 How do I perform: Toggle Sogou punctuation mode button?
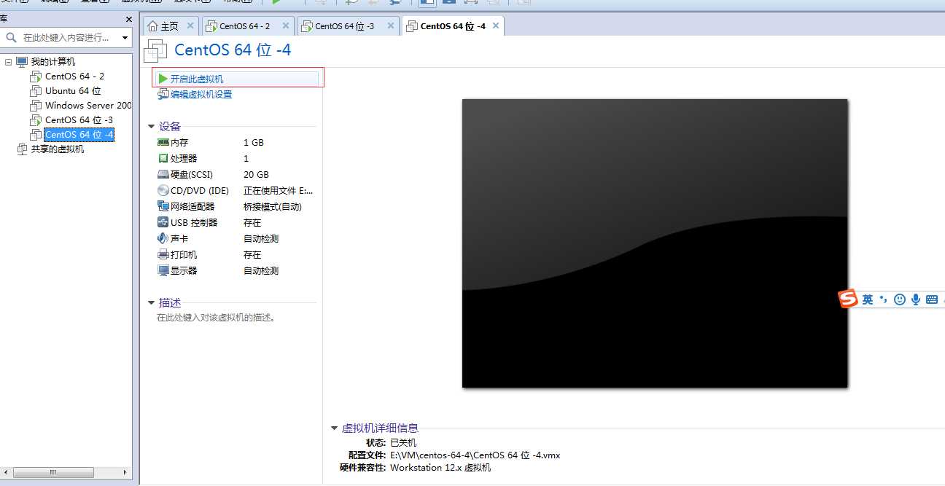884,299
